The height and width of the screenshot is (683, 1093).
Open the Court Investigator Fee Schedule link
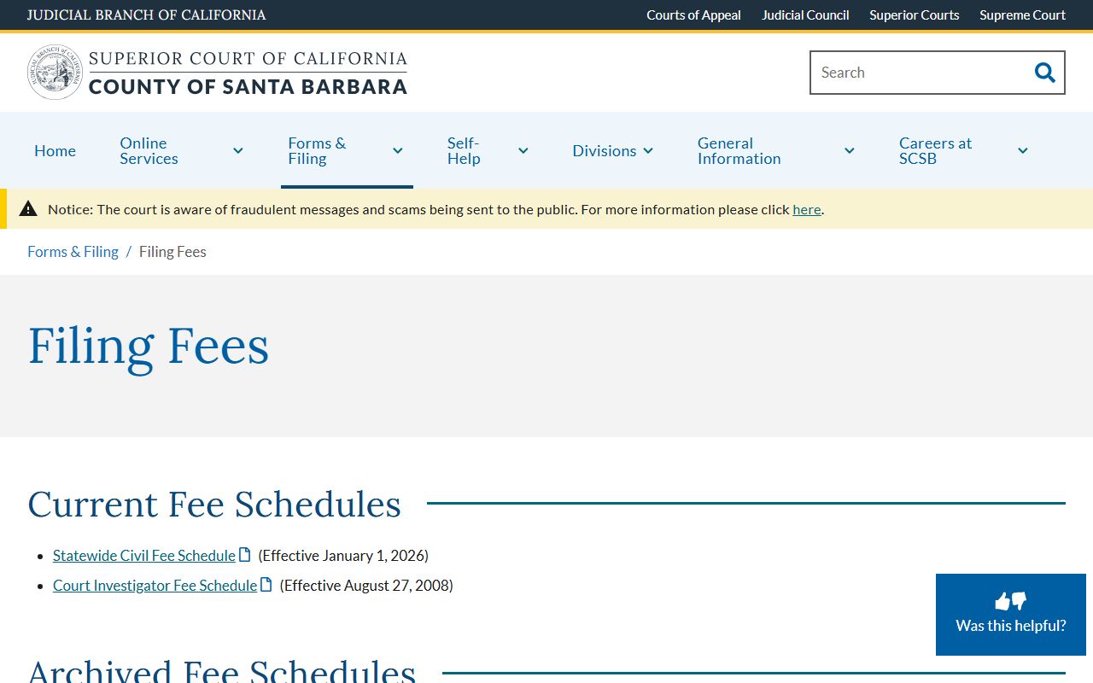155,586
